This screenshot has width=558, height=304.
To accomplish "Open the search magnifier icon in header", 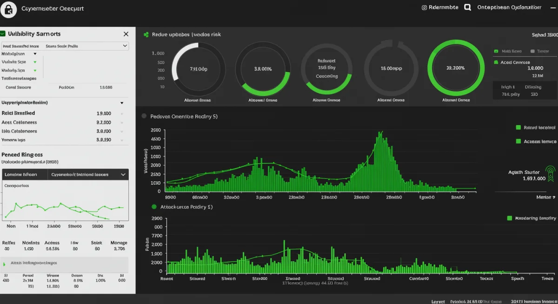I will (x=467, y=7).
